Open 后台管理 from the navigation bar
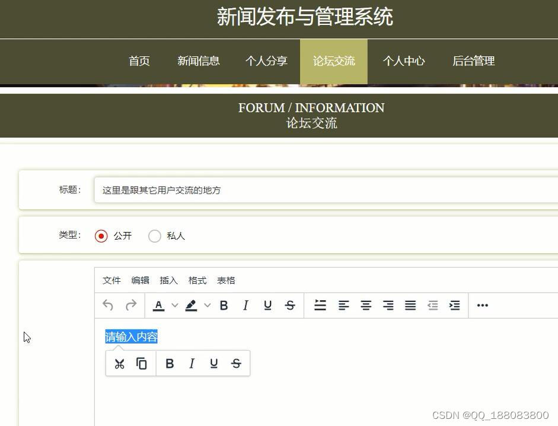Image resolution: width=558 pixels, height=426 pixels. (x=473, y=61)
